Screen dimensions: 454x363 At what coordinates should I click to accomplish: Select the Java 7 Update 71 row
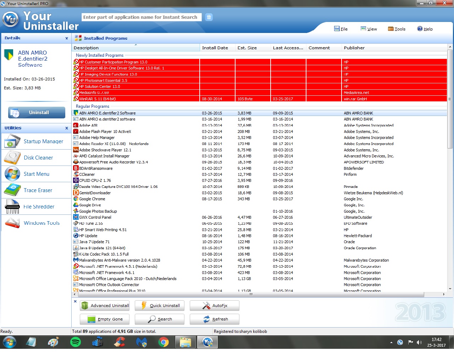tap(260, 242)
